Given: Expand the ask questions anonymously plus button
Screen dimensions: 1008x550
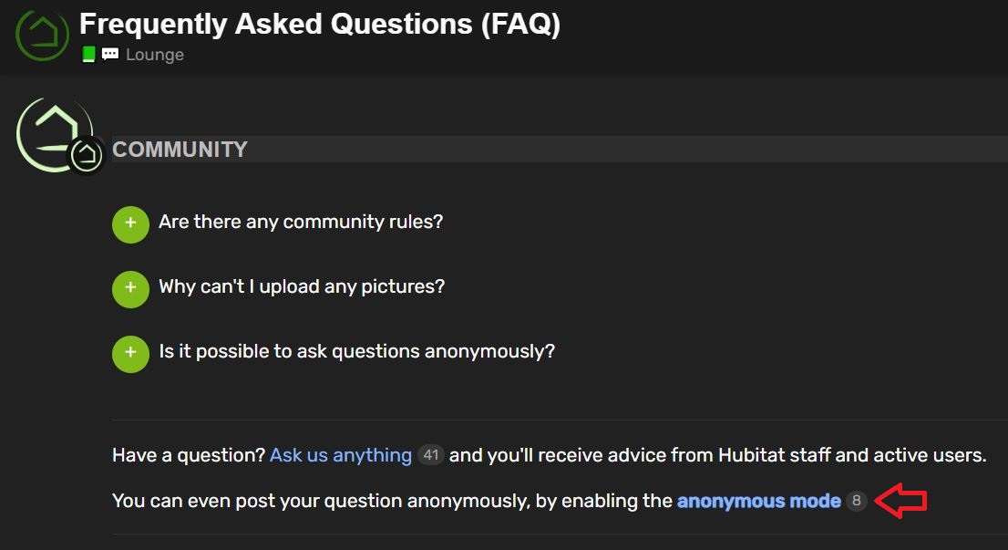Looking at the screenshot, I should coord(130,354).
